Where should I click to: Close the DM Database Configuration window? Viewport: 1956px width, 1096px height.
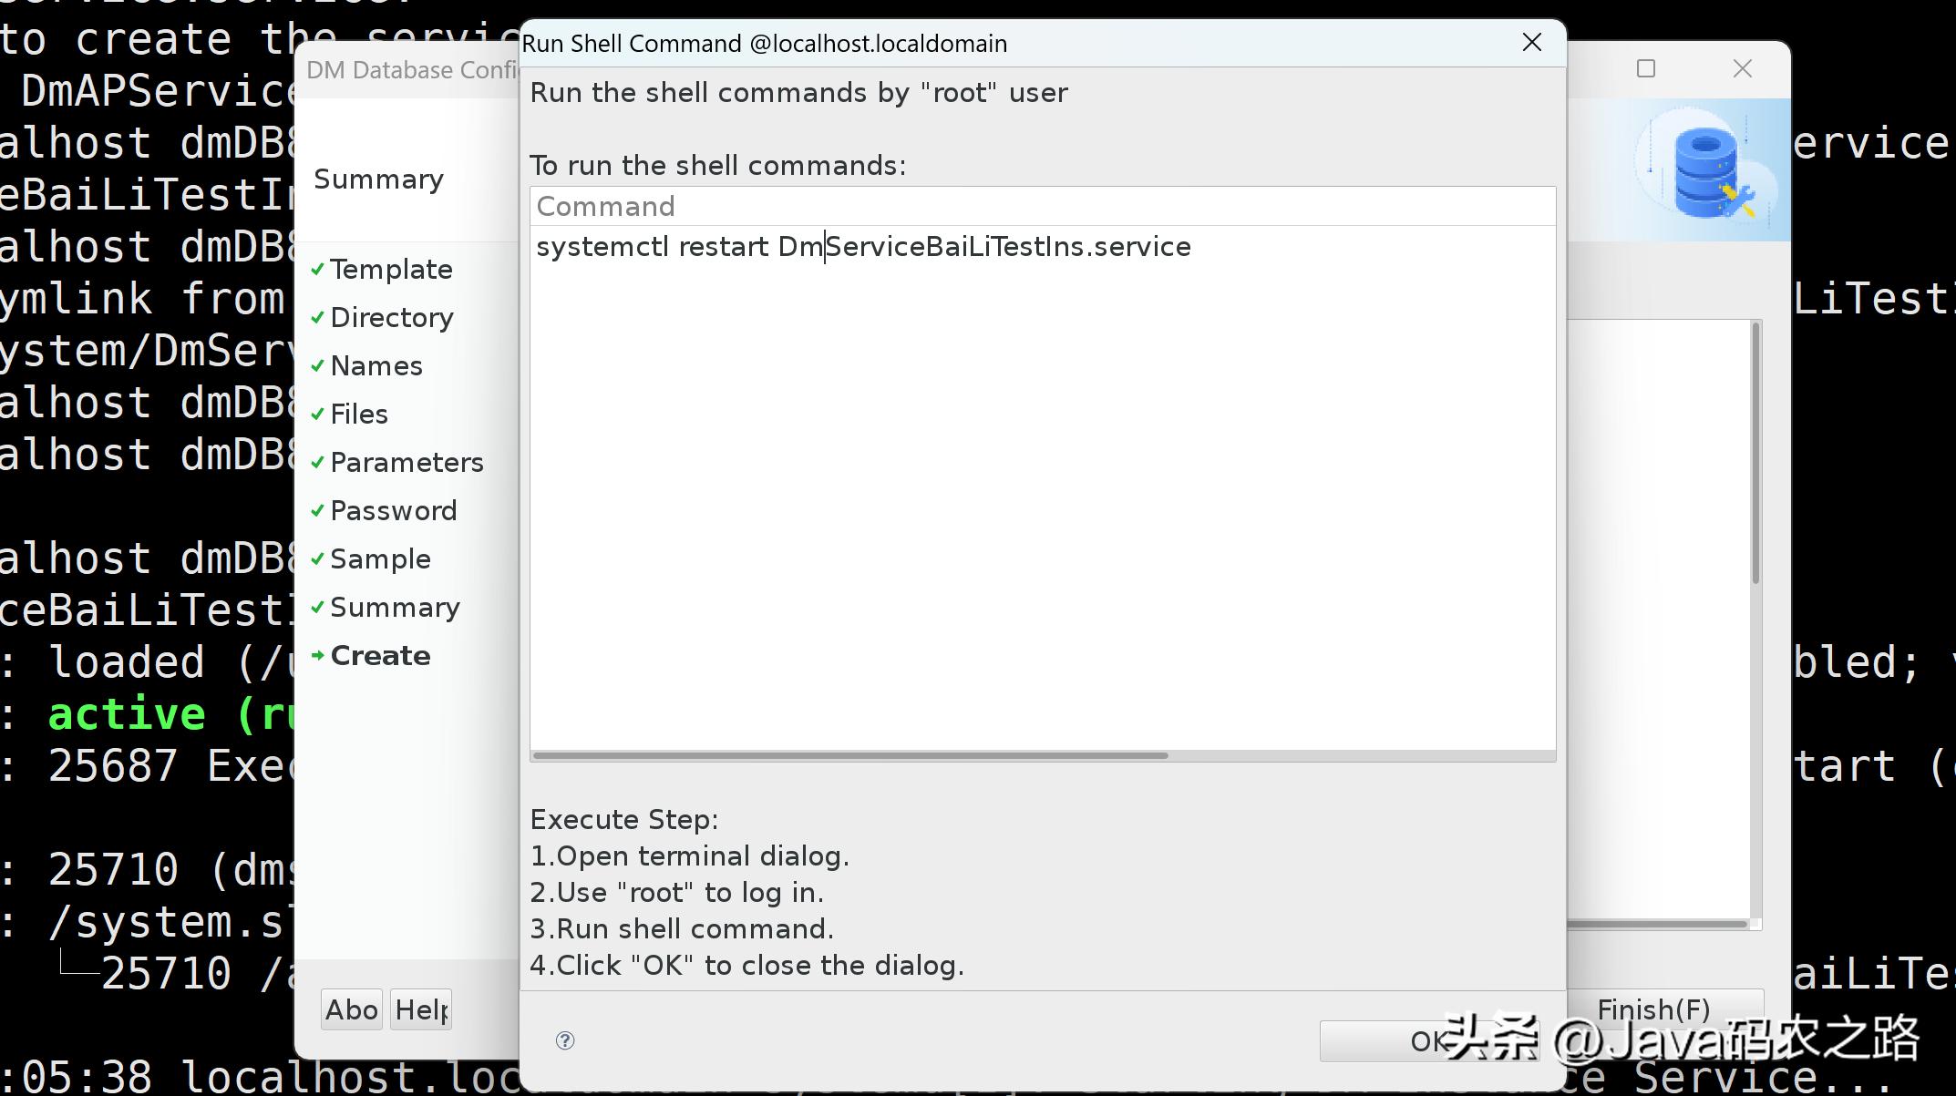coord(1742,69)
